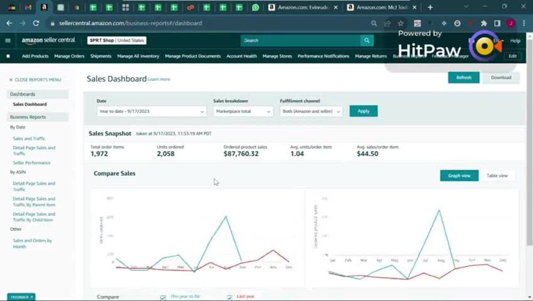The height and width of the screenshot is (301, 533).
Task: Open Performance Notifications menu item
Action: 324,56
